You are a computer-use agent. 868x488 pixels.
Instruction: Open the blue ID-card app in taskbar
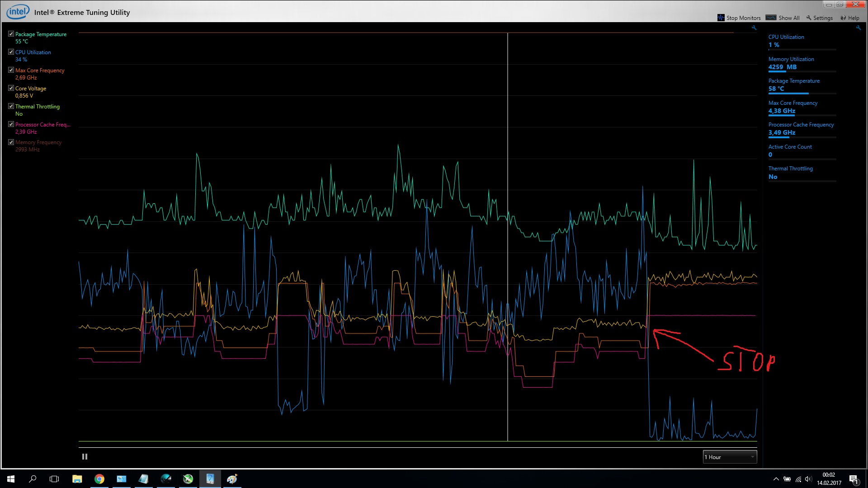(122, 479)
